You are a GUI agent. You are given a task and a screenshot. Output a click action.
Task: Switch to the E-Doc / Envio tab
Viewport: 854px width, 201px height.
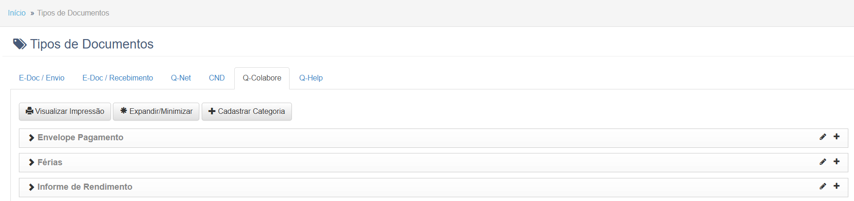pyautogui.click(x=42, y=78)
